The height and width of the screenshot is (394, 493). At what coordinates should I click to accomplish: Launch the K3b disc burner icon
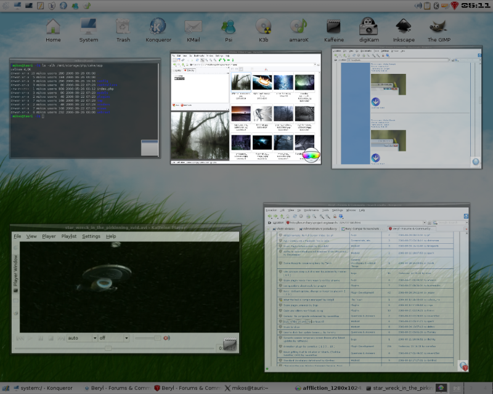[264, 30]
